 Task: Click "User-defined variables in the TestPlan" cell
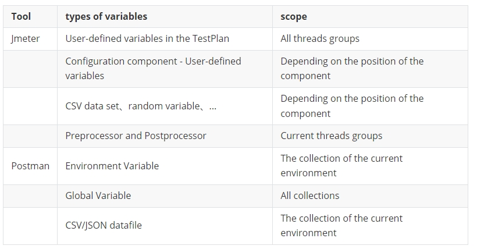tap(147, 38)
